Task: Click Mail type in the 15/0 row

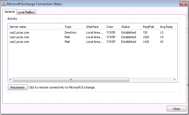Action: click(x=67, y=37)
